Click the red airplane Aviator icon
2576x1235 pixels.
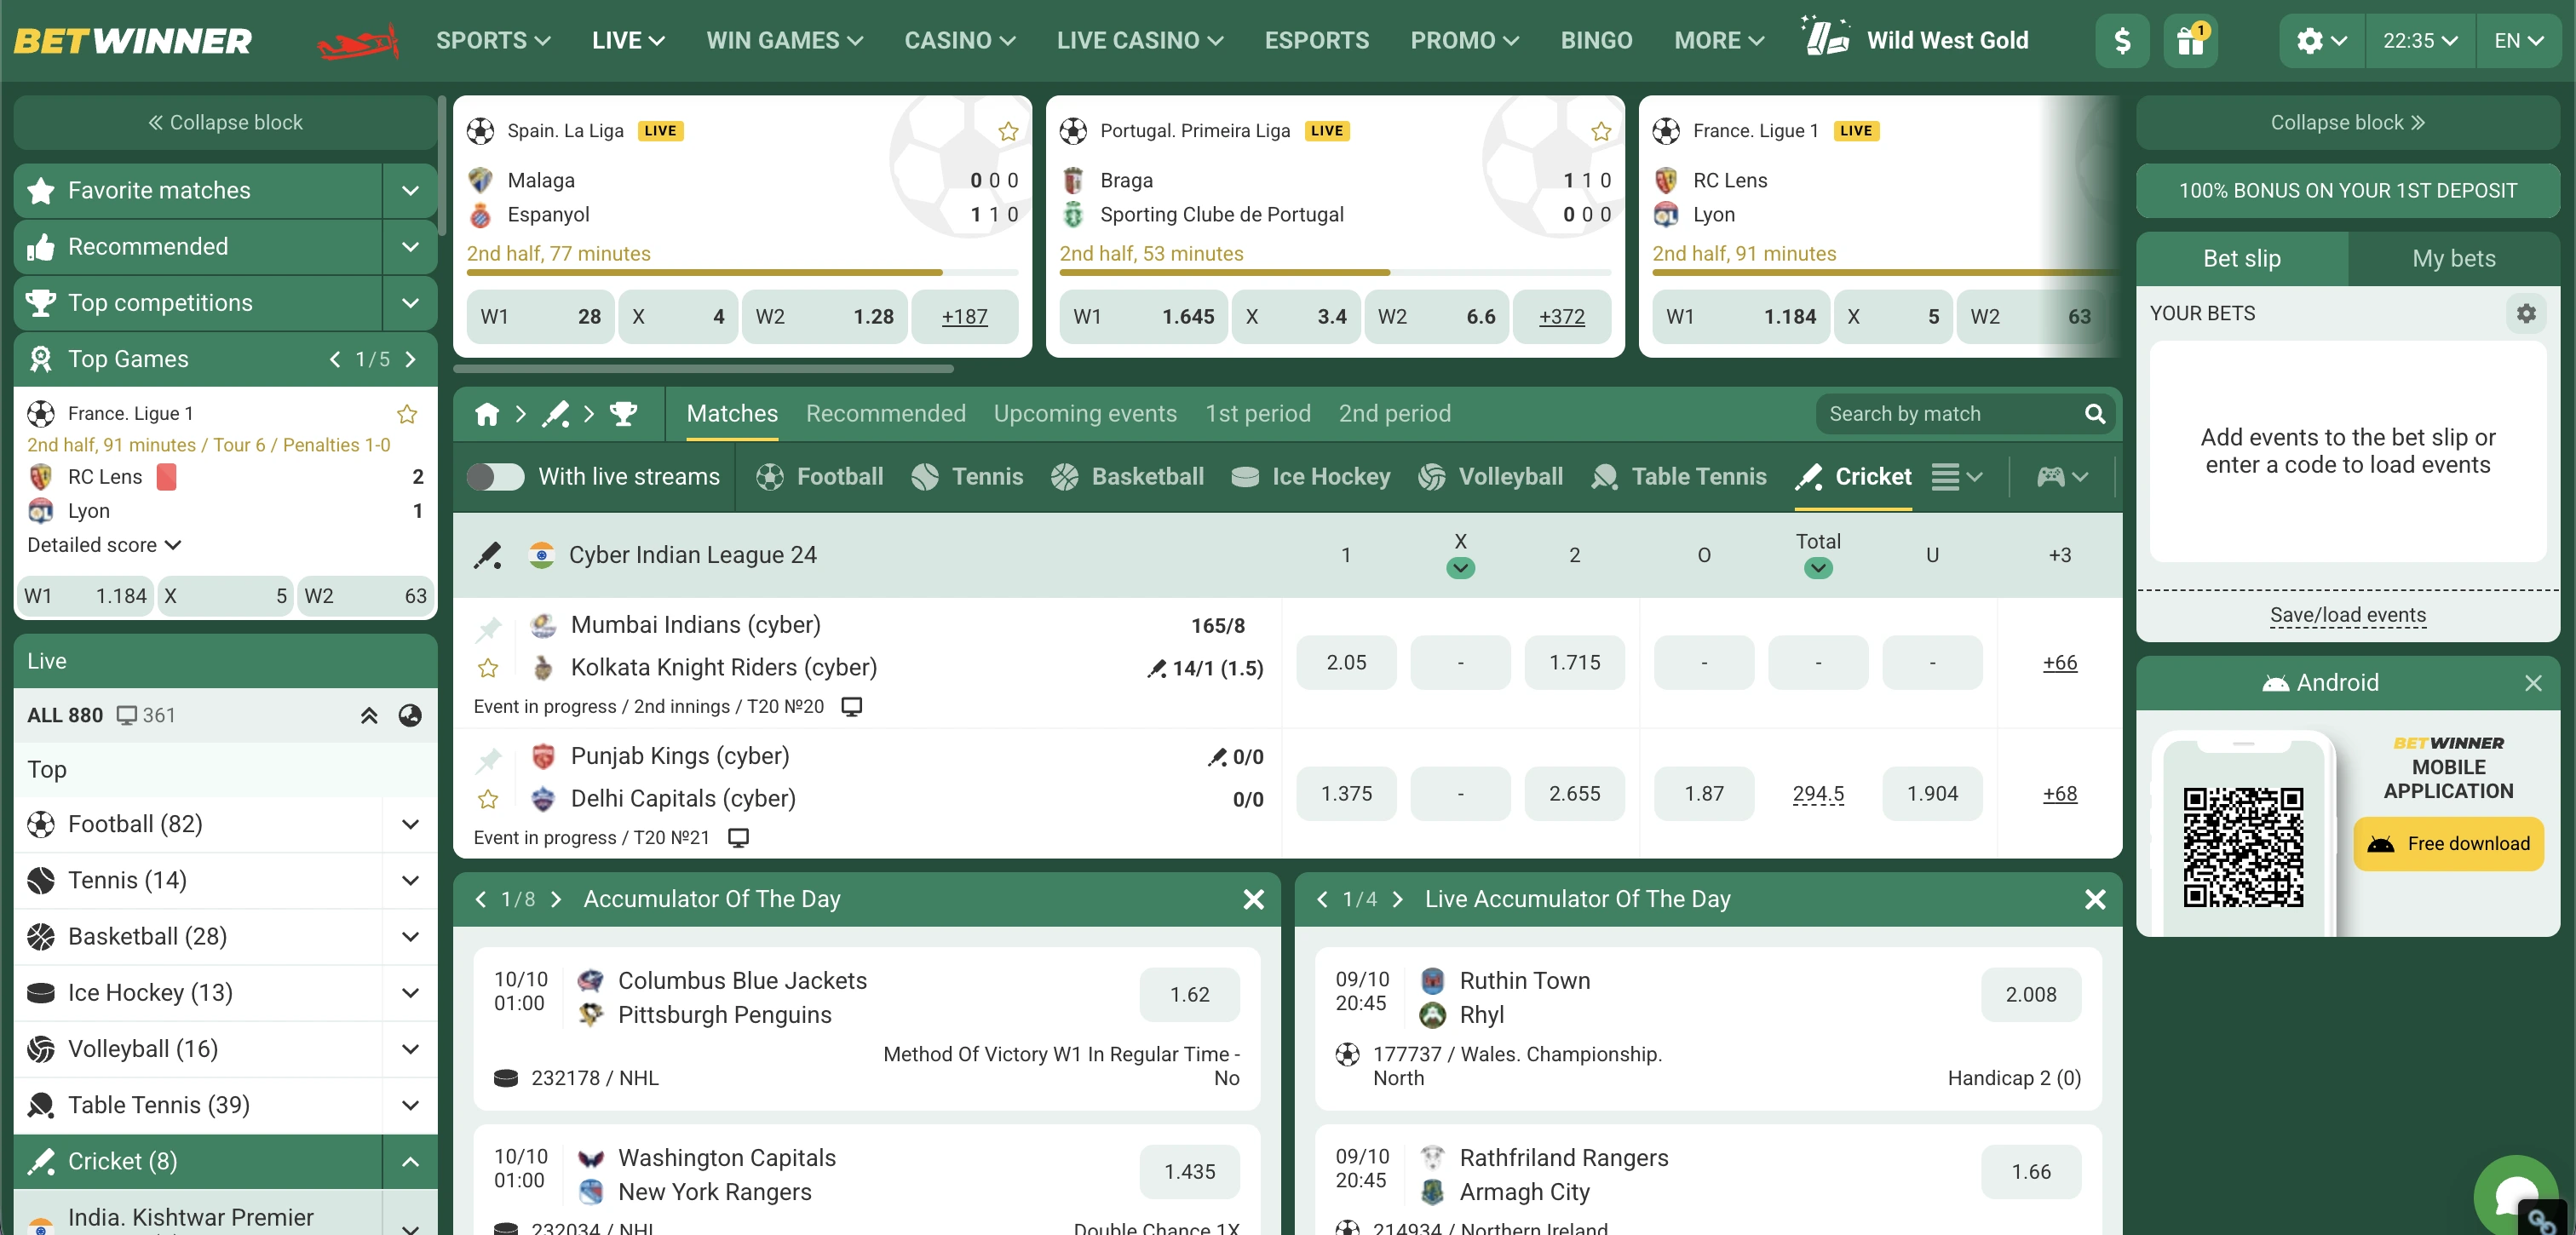point(358,41)
